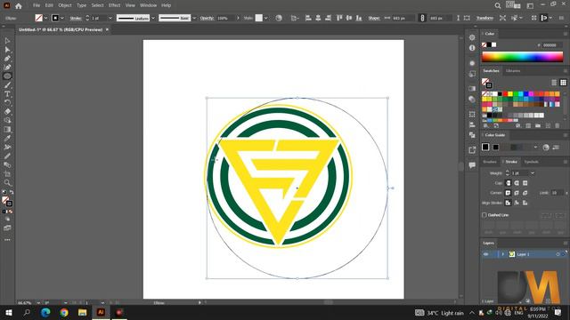
Task: Open the Comments panel icon
Action: (472, 165)
